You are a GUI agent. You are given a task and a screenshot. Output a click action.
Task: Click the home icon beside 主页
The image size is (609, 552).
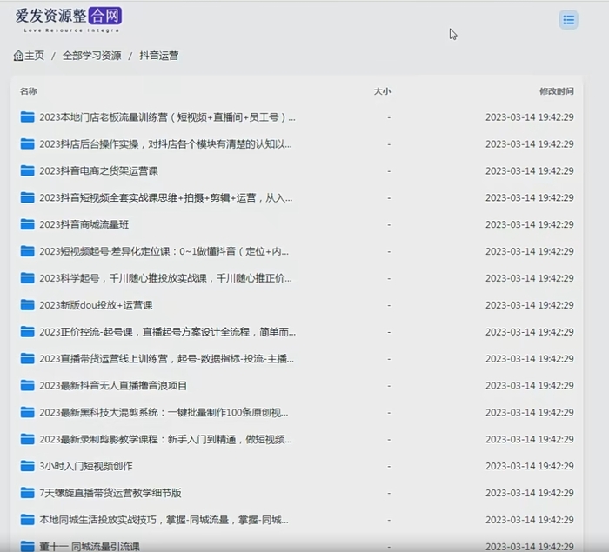click(18, 56)
